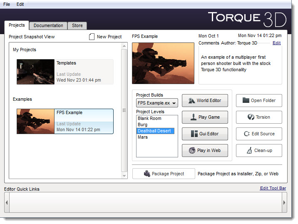Click the Package Project box icon

pos(147,174)
